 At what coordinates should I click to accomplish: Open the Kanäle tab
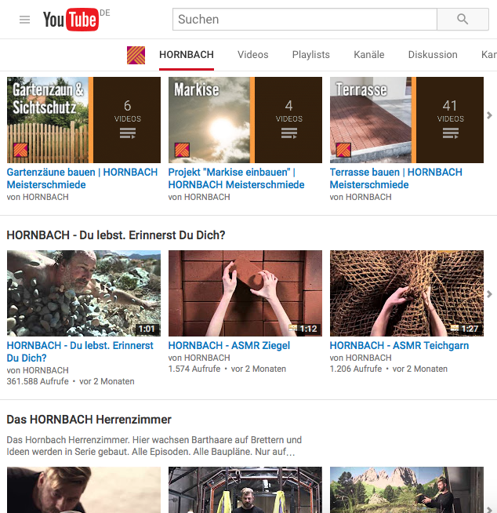[368, 55]
